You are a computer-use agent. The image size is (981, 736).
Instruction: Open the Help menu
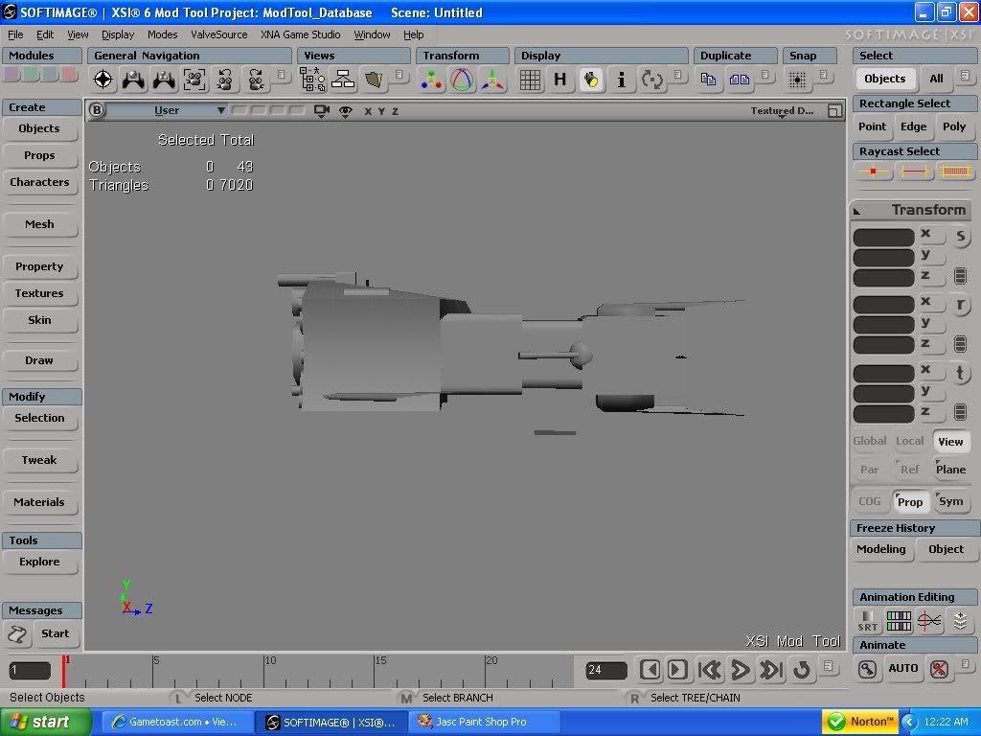pyautogui.click(x=413, y=34)
